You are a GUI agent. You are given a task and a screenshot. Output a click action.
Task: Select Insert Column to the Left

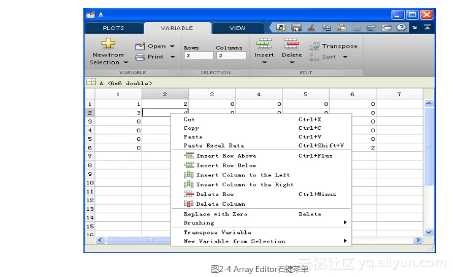(x=262, y=175)
